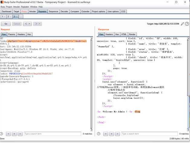Open response search help icon
Viewport: 190px width, 143px height.
coord(99,134)
